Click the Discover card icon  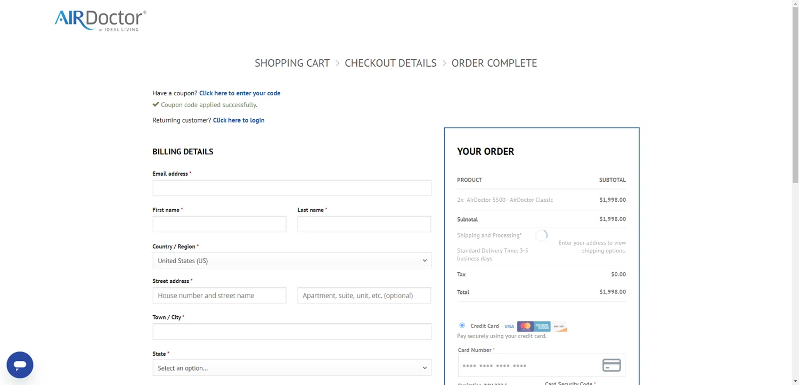(x=559, y=326)
